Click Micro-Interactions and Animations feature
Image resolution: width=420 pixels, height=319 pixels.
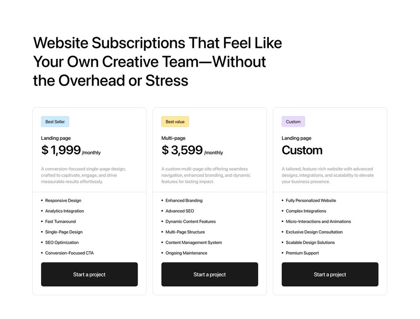[318, 221]
